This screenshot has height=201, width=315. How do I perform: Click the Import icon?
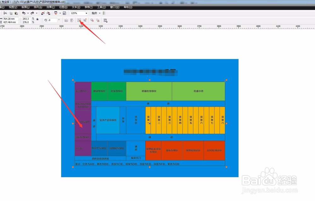coord(43,13)
